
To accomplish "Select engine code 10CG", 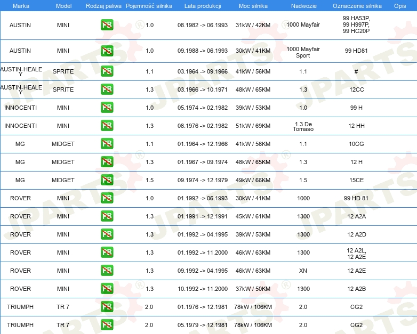I will pos(356,144).
